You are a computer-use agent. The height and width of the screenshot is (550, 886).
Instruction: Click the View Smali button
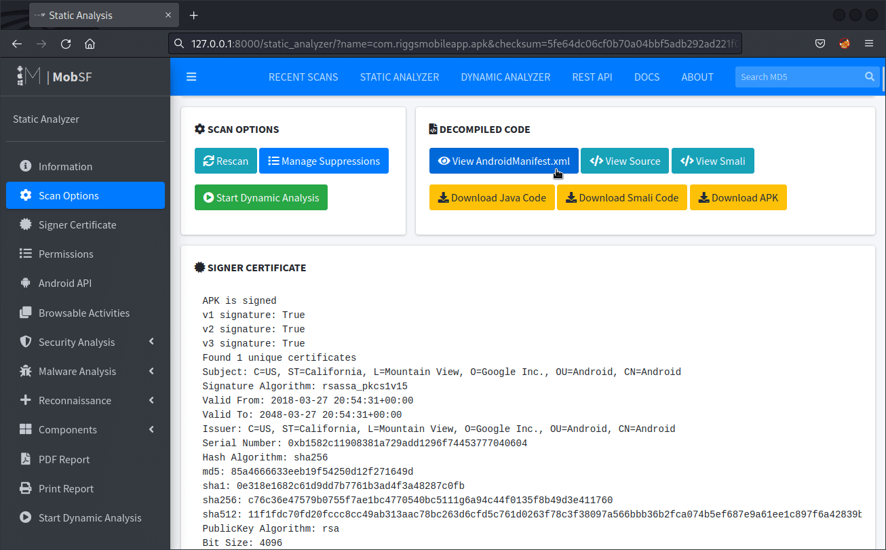pyautogui.click(x=713, y=161)
